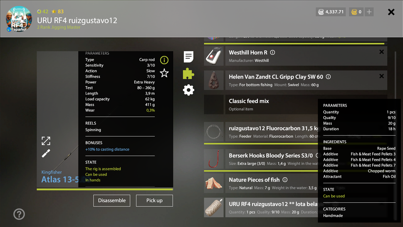Image resolution: width=403 pixels, height=227 pixels.
Task: Click the Fish & Meat Feed Pellets 7 additive
Action: (x=373, y=165)
